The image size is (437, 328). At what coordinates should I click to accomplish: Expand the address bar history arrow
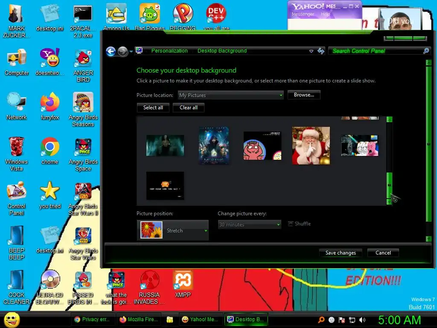(x=311, y=51)
